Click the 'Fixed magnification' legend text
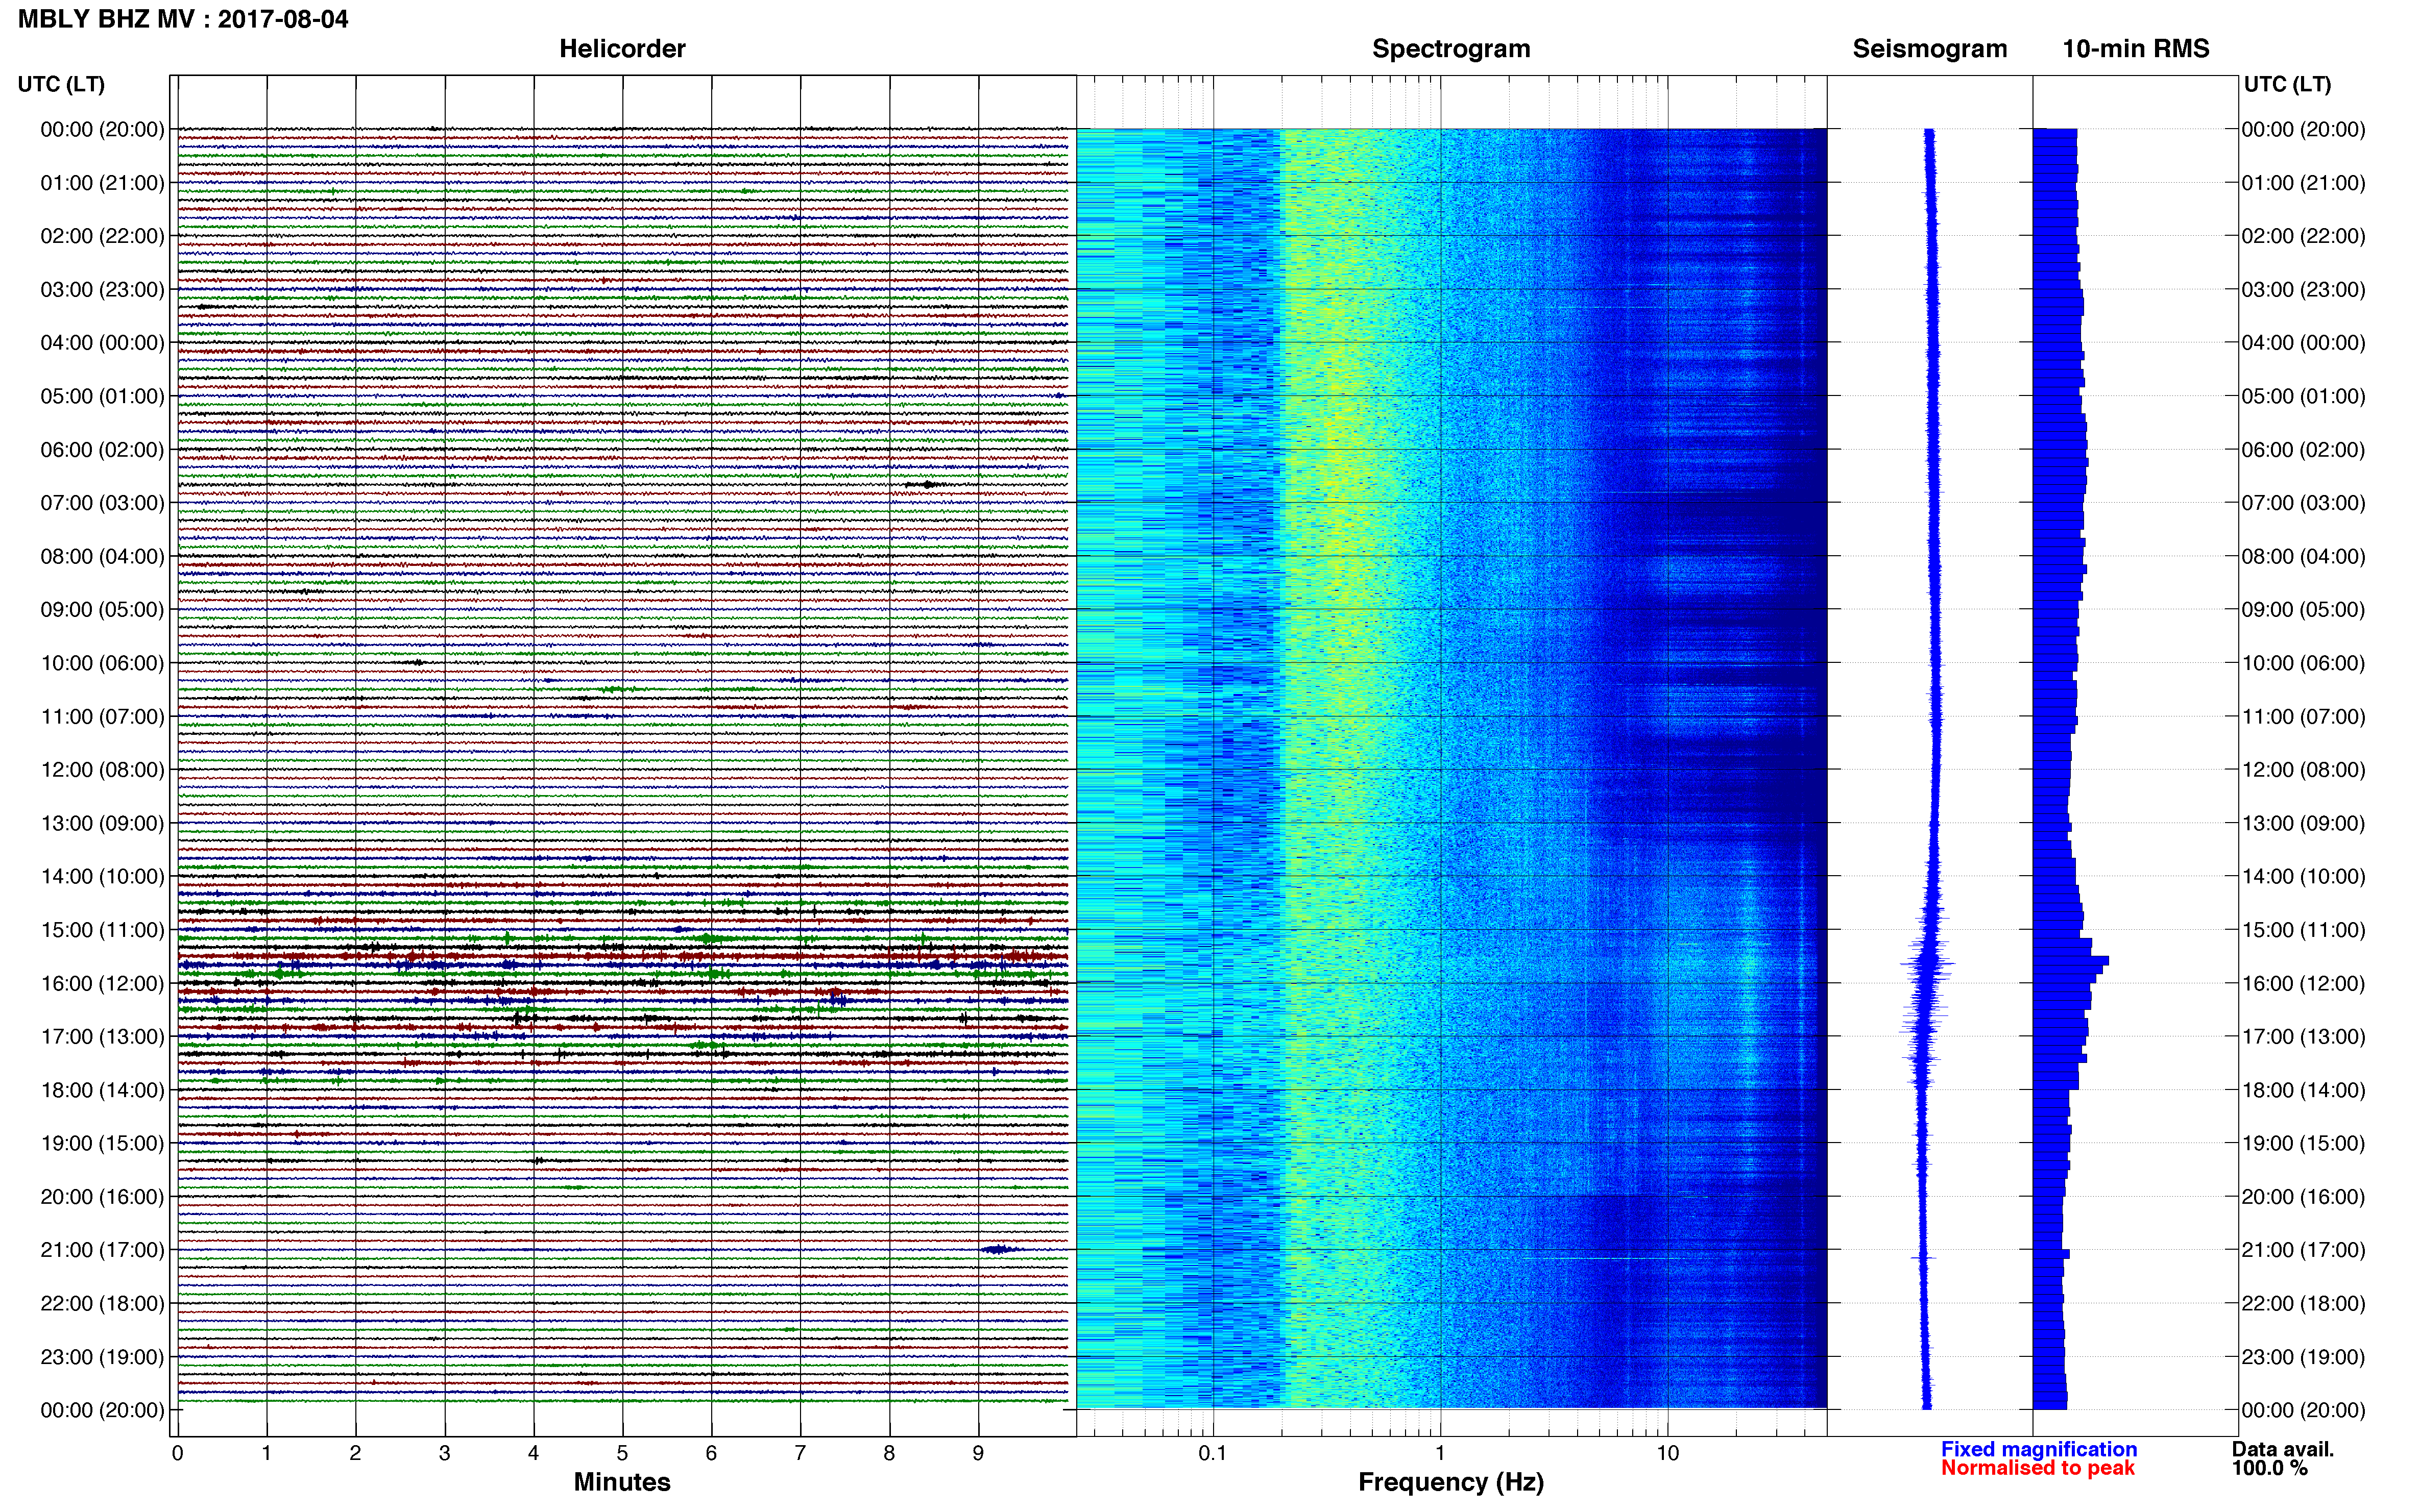 point(2039,1449)
